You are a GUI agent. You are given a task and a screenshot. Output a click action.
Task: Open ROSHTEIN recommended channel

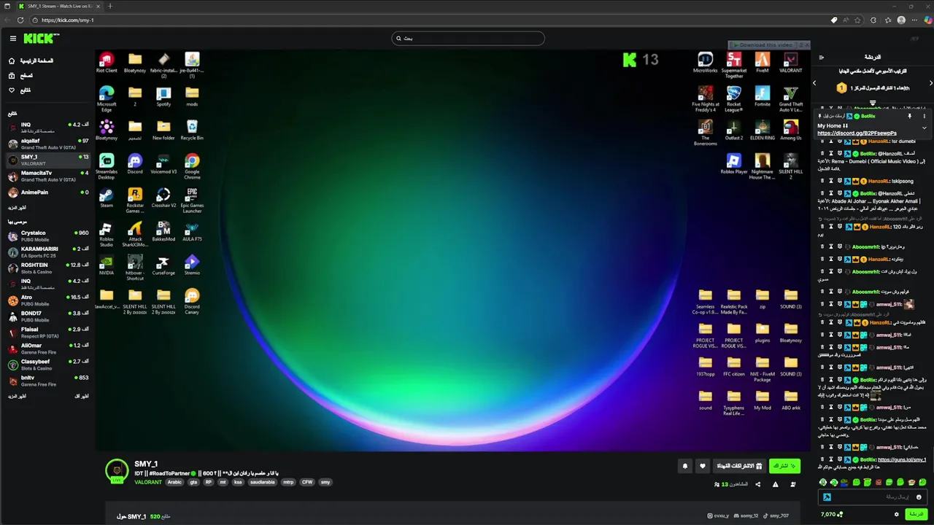pyautogui.click(x=47, y=268)
